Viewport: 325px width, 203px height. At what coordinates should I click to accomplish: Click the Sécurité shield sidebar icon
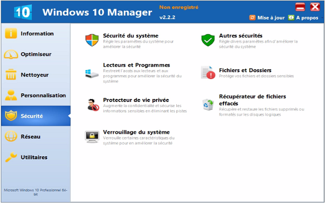(x=11, y=116)
